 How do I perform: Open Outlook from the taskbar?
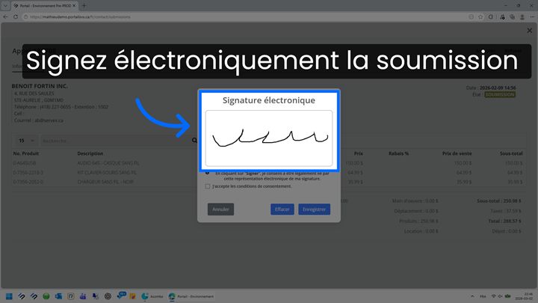pos(58,296)
